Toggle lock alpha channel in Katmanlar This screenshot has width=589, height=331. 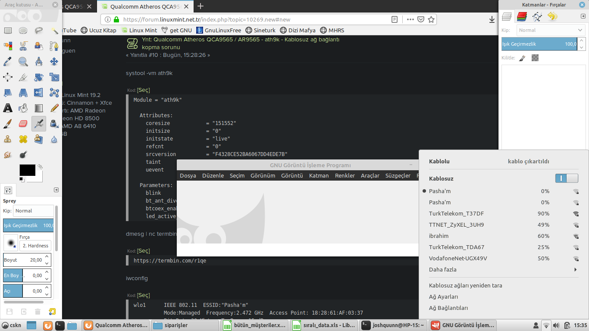[x=535, y=58]
